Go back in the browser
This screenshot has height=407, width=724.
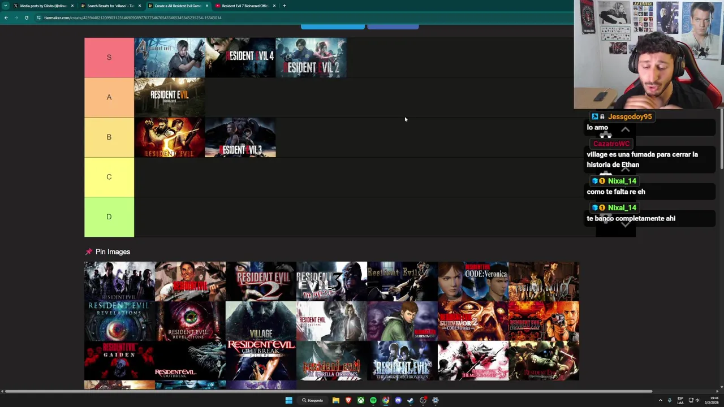tap(6, 18)
